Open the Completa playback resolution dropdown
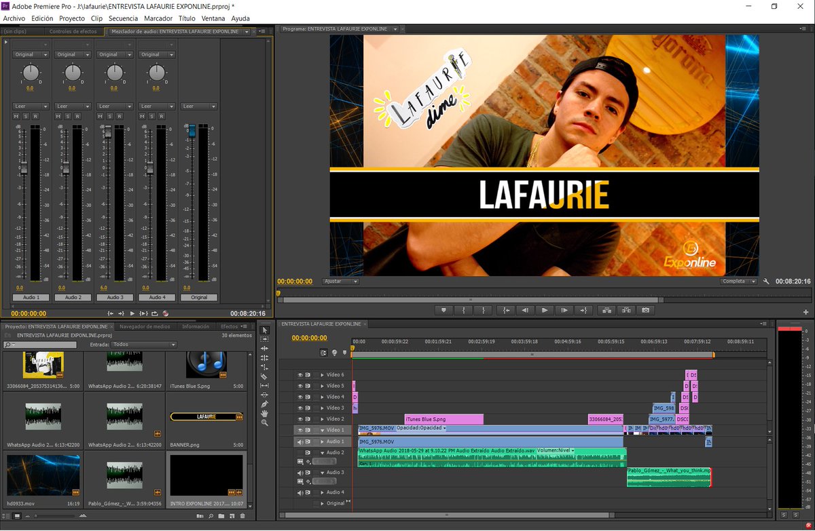 click(x=738, y=281)
